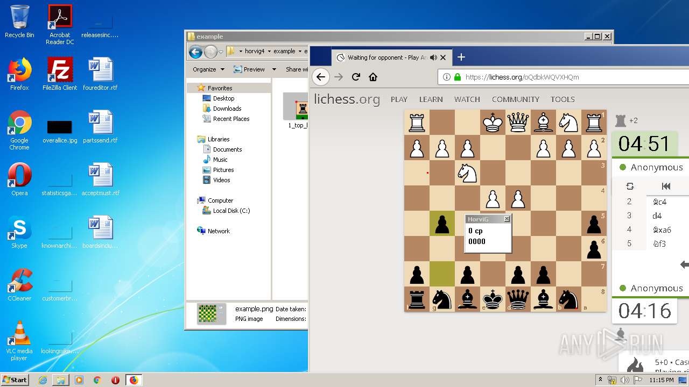Open the PLAY menu

[x=399, y=99]
